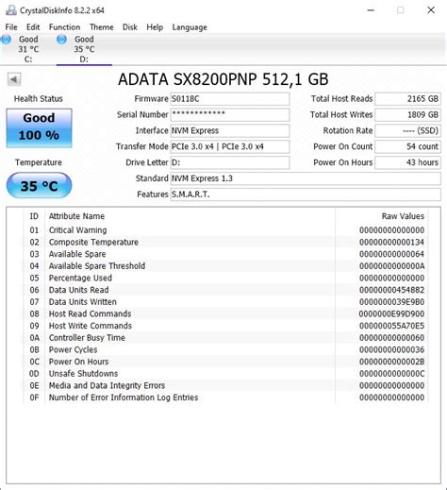The width and height of the screenshot is (447, 490).
Task: Click the ADATA SX8200PNP 512,1 GB title
Action: pos(223,79)
